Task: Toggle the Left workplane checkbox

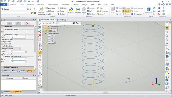Action: coord(49,38)
